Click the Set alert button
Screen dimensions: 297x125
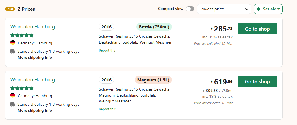[268, 9]
